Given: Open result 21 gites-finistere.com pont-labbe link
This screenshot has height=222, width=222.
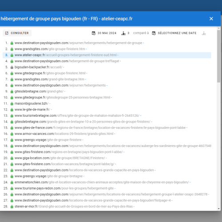Looking at the screenshot, I should [64, 164].
